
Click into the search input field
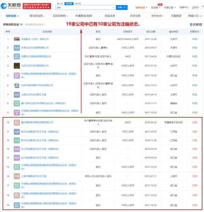[83, 7]
